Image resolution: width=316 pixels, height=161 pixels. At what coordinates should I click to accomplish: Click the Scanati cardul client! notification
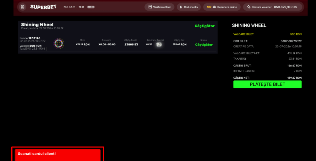pos(57,155)
